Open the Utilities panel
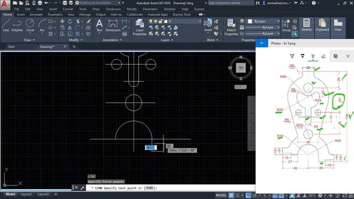Viewport: 354px width, 199px height. [x=306, y=25]
